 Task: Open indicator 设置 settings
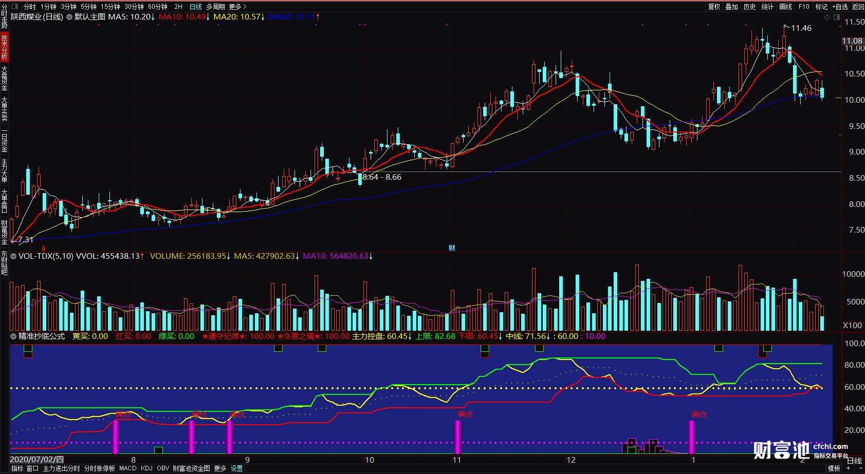point(236,468)
